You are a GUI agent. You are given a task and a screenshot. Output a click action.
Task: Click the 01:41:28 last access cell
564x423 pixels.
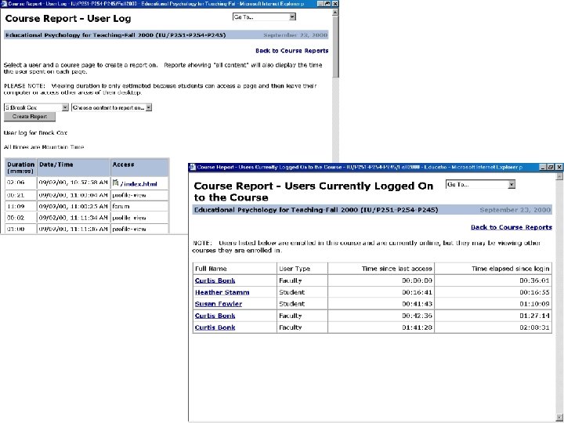(x=381, y=327)
